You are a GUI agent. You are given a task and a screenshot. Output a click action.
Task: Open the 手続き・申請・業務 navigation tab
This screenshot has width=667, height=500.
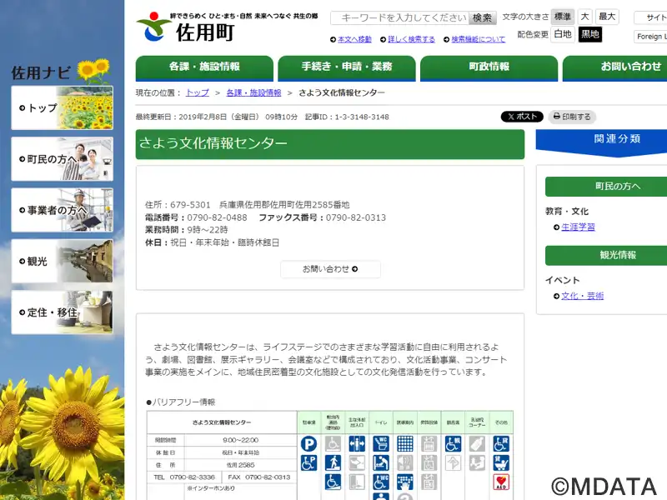(347, 67)
